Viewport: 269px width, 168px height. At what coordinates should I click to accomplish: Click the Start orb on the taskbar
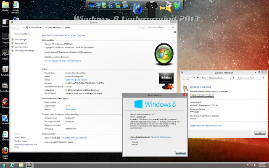pyautogui.click(x=3, y=165)
